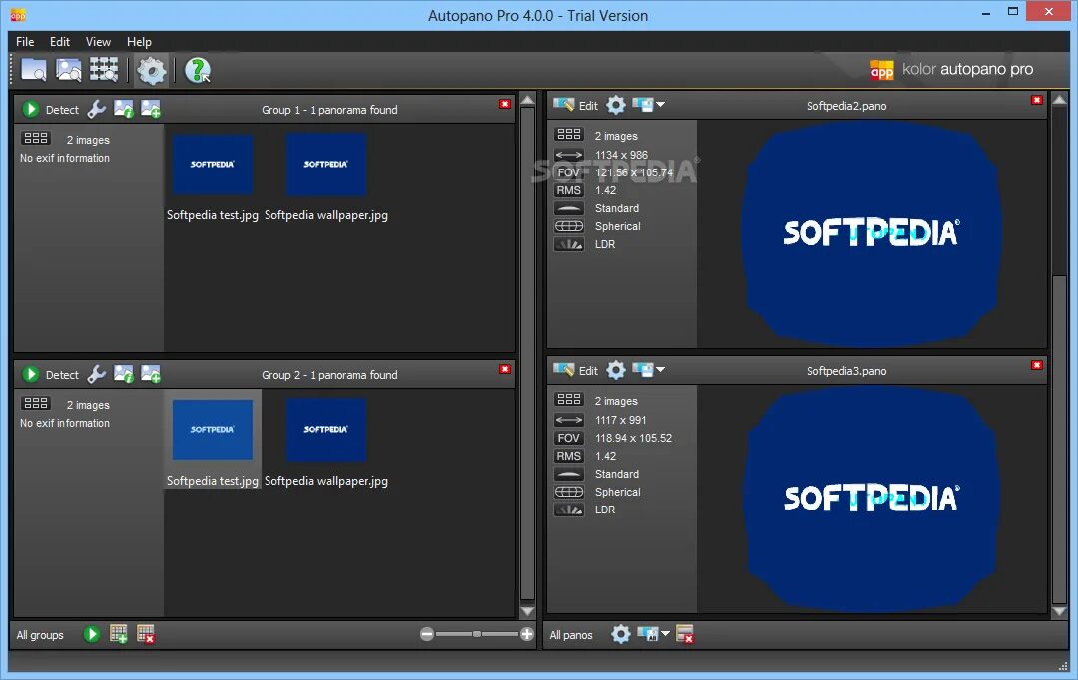Click the All groups detect play icon

(x=92, y=634)
